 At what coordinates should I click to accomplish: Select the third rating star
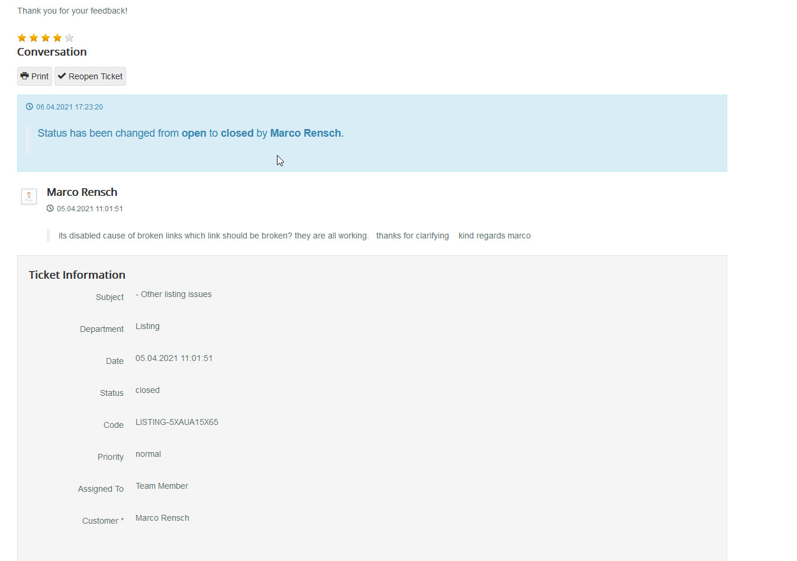(45, 37)
